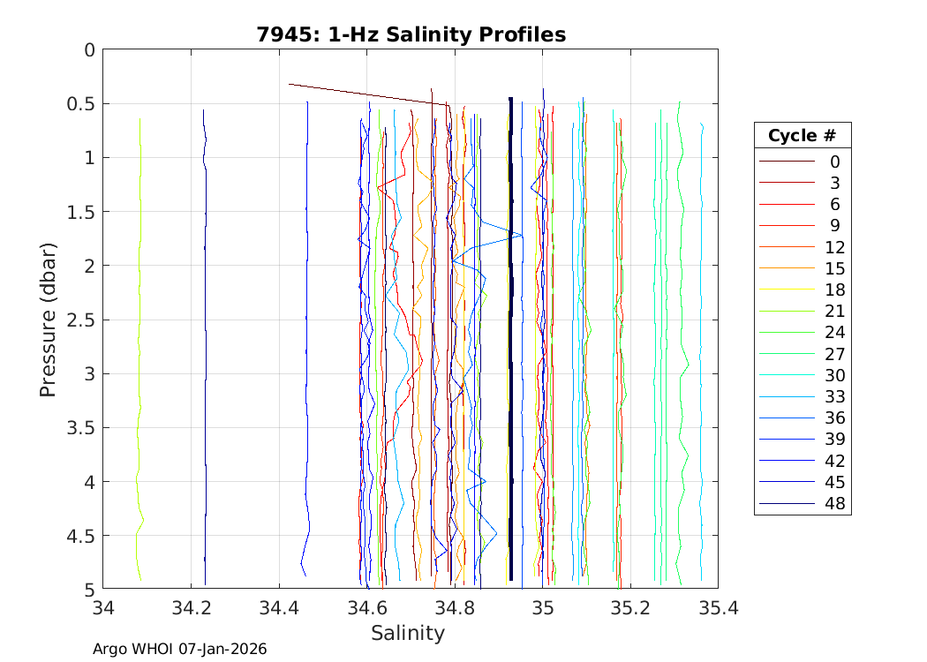The image size is (927, 662).
Task: Select the legend entry labeled 45
Action: [833, 483]
